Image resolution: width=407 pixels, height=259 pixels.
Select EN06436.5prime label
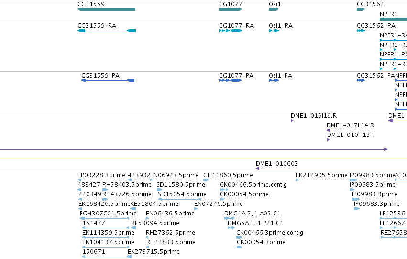click(x=170, y=214)
